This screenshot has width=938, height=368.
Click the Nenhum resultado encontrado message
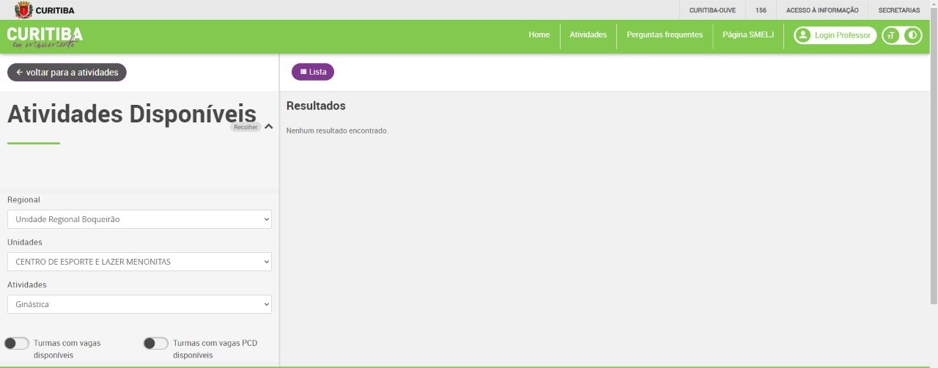337,131
